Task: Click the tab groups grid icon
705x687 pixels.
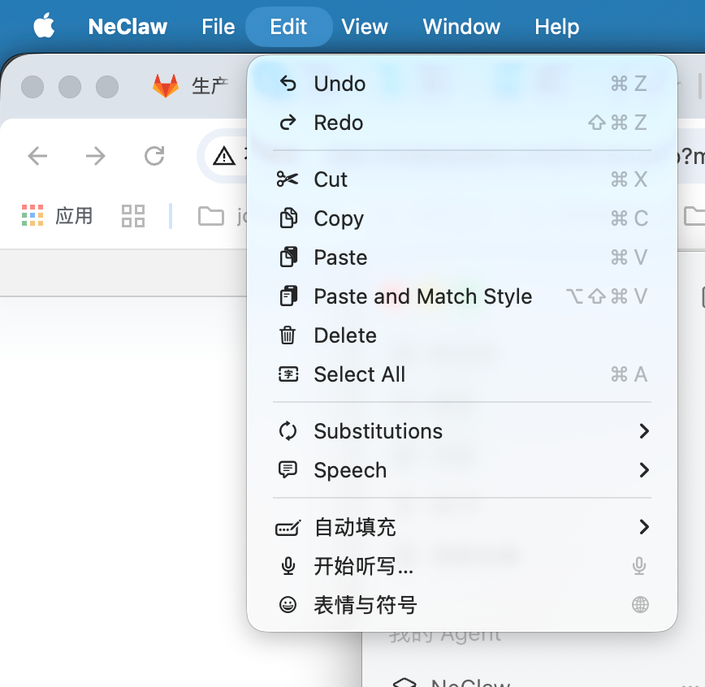Action: click(x=133, y=216)
